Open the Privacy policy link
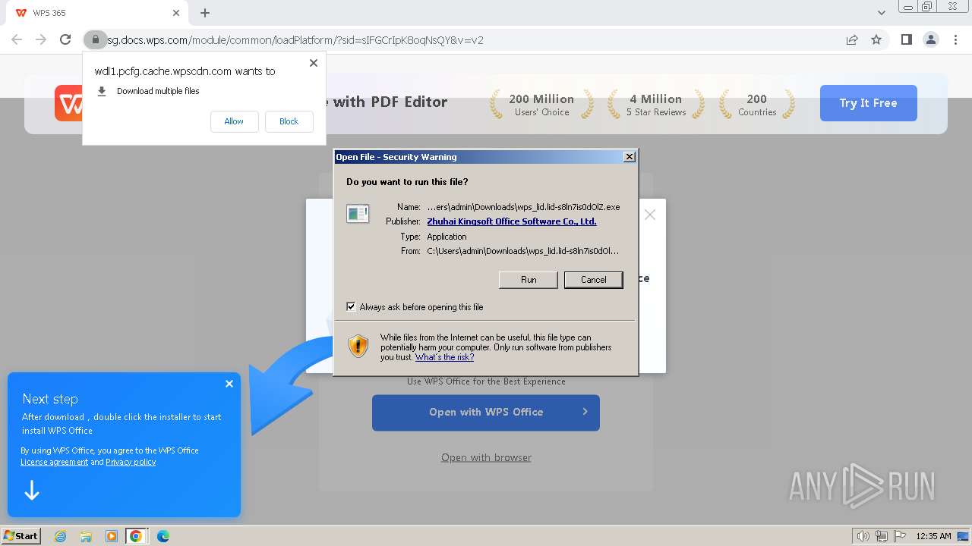Screen dimensions: 972x546 (131, 462)
